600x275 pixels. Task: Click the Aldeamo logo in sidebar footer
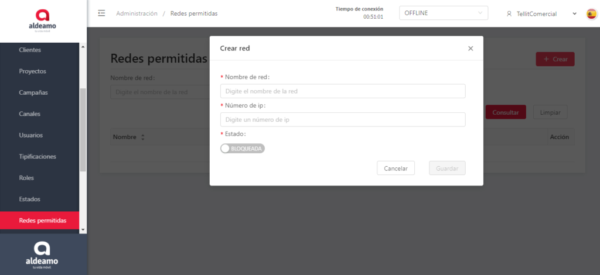pyautogui.click(x=42, y=253)
